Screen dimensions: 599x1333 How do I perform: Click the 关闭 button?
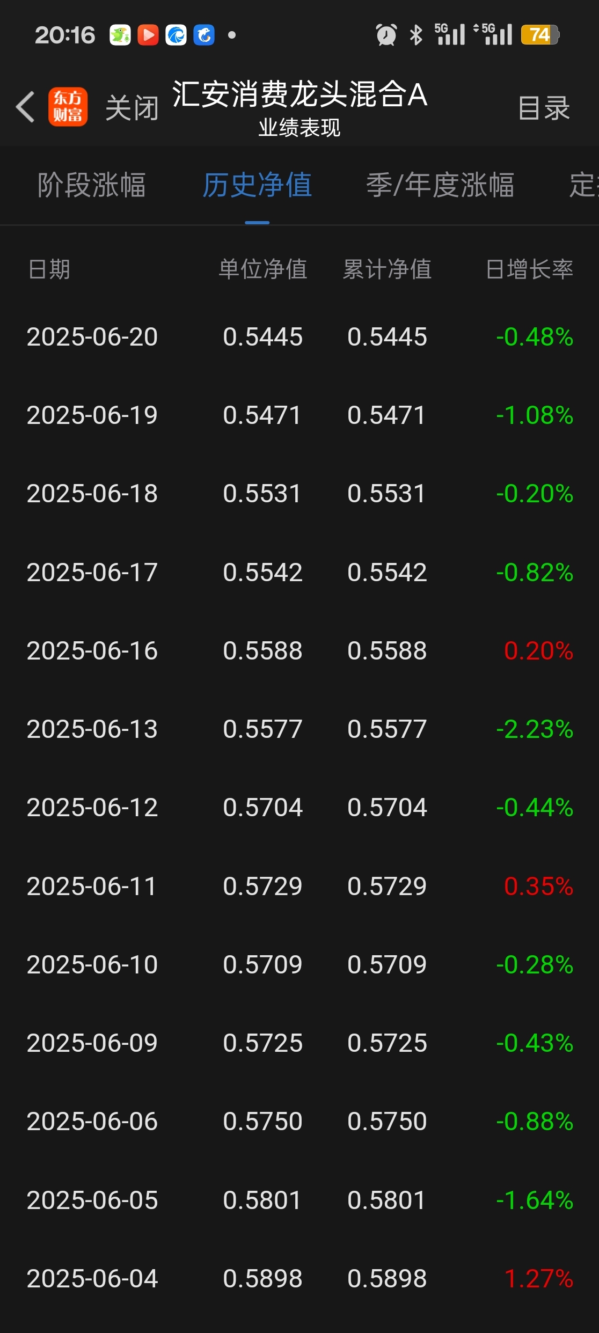point(132,108)
